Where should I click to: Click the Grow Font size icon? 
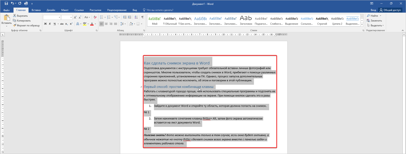pos(75,17)
